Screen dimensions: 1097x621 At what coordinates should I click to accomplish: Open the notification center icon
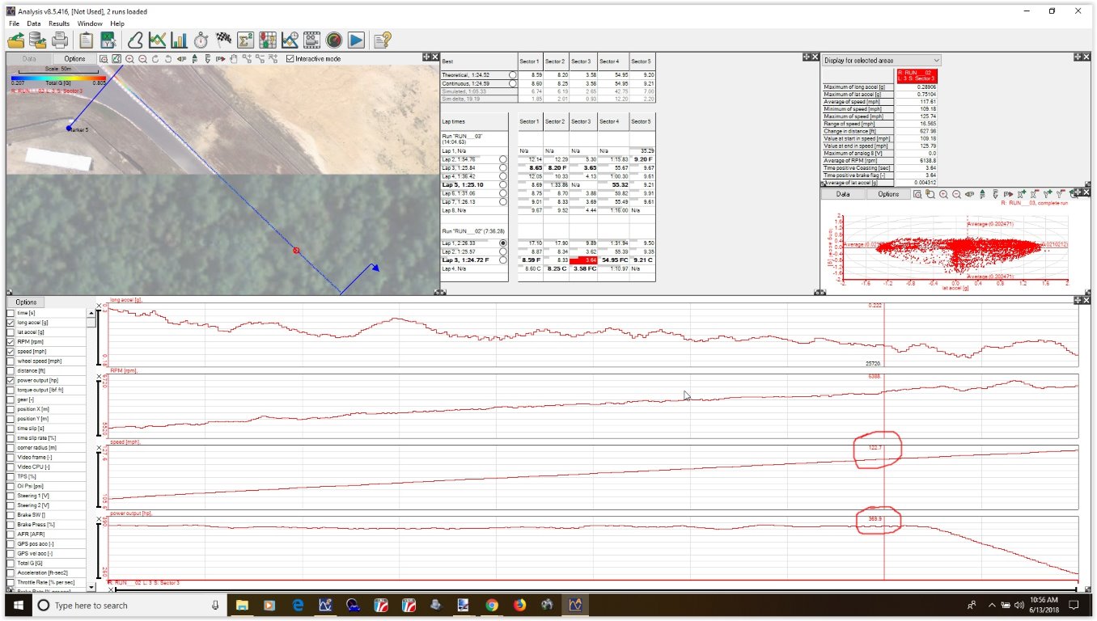1074,605
